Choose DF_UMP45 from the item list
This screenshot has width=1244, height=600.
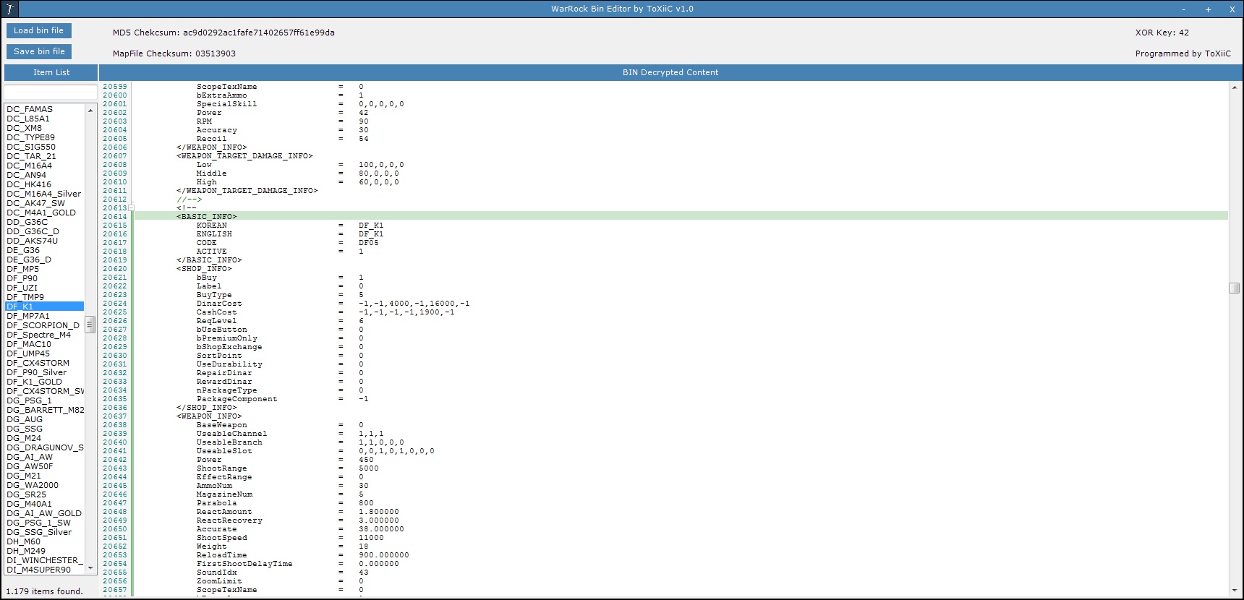[28, 353]
